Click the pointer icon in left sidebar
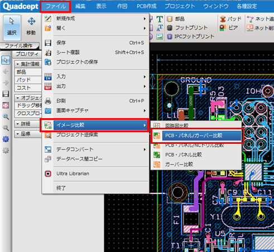The height and width of the screenshot is (252, 274). point(6,60)
